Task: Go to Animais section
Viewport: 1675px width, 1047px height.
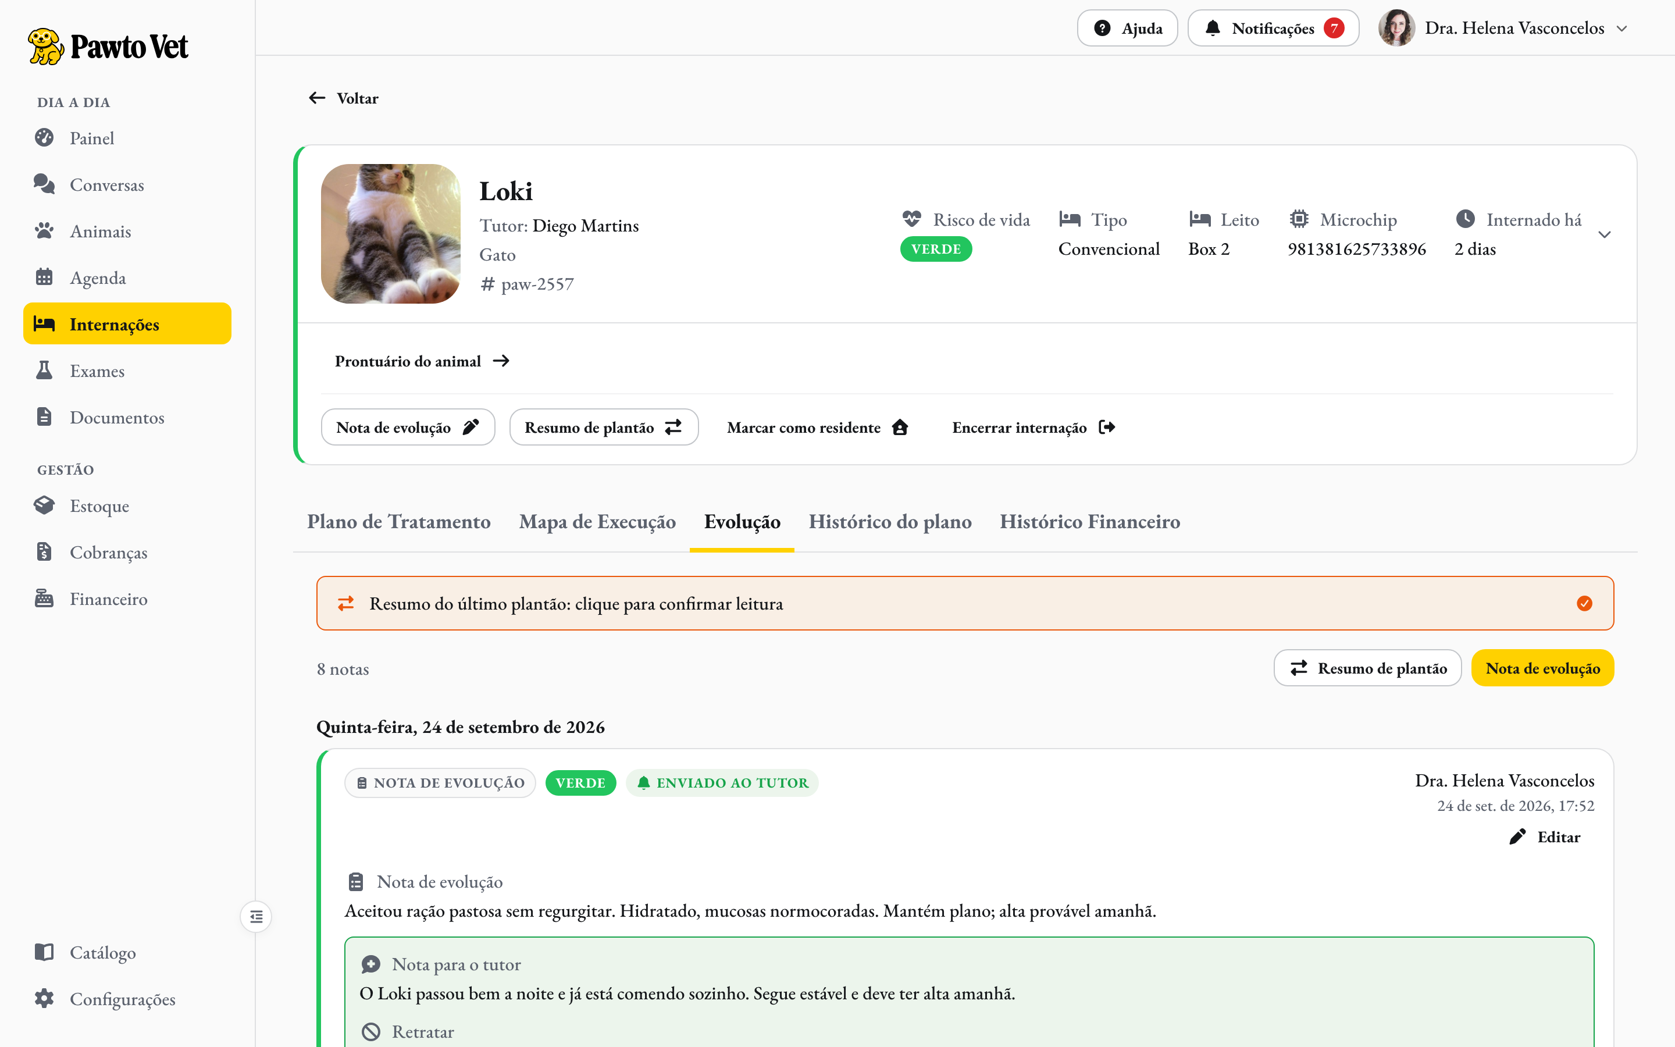Action: point(127,230)
